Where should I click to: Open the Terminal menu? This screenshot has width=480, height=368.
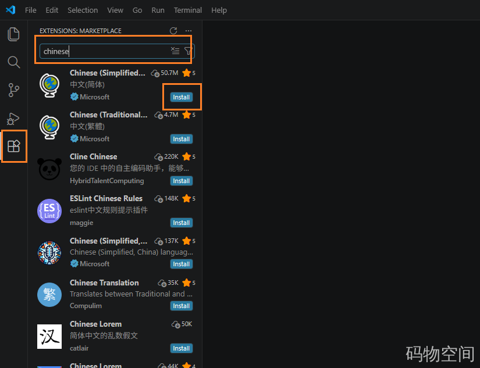click(188, 10)
